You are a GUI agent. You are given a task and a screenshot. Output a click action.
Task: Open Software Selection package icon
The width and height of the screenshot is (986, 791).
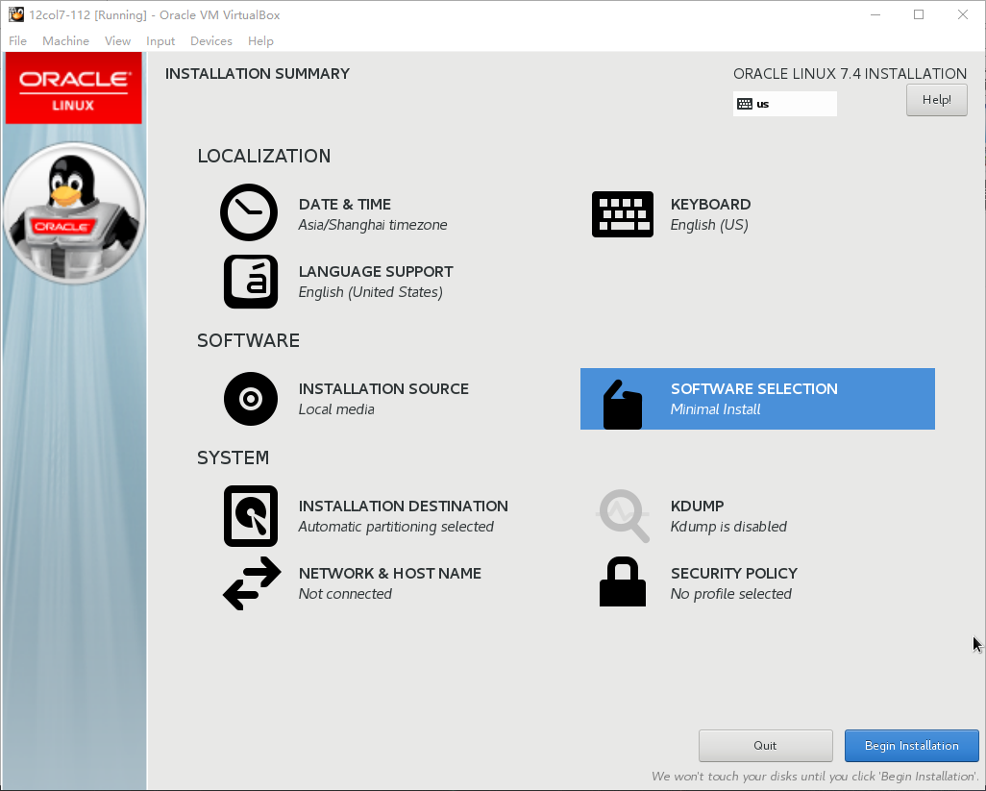[x=623, y=405]
